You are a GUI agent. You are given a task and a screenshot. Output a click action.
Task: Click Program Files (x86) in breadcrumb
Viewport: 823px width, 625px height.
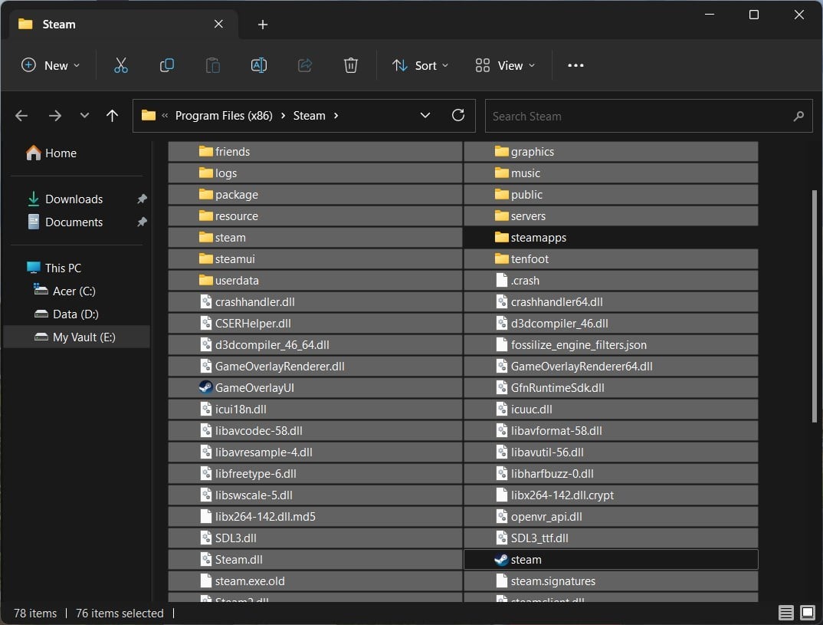pyautogui.click(x=224, y=116)
